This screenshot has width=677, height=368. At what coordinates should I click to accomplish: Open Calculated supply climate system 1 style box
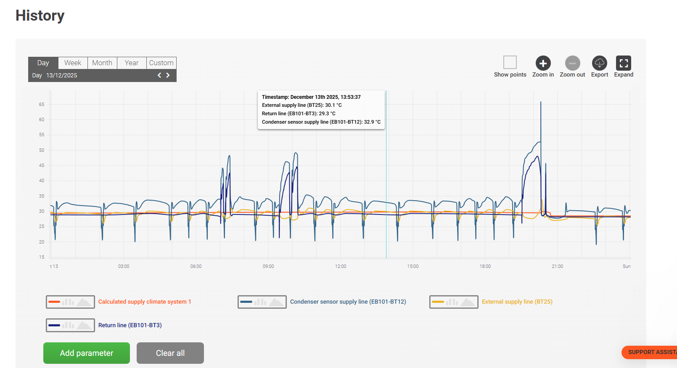[x=70, y=302]
